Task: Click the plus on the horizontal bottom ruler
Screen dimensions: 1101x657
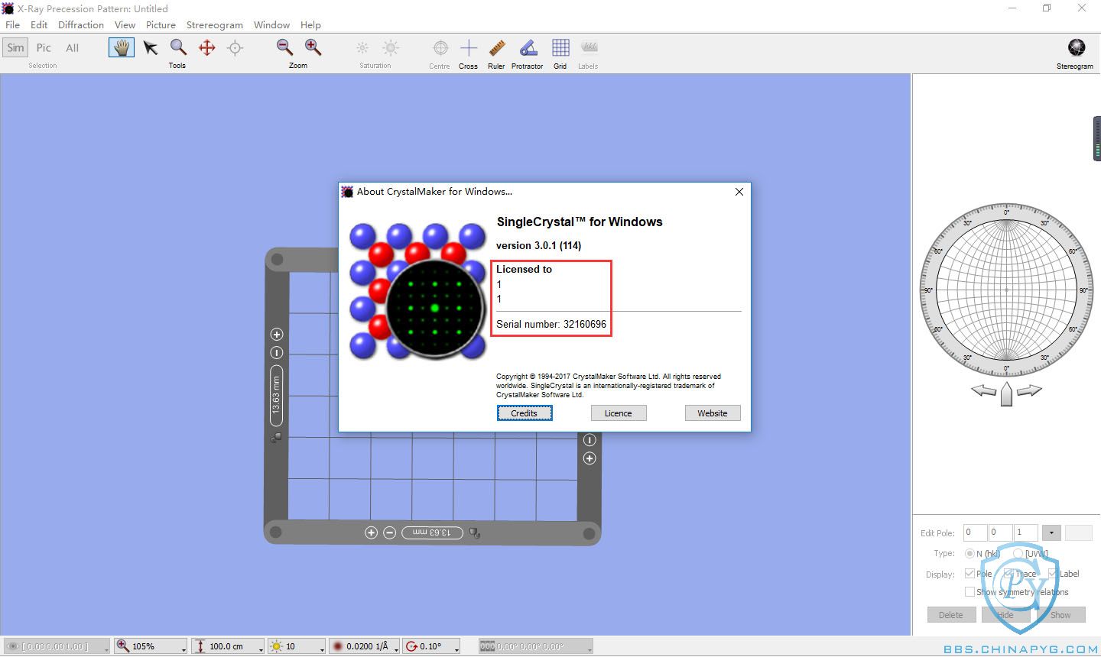Action: click(x=371, y=532)
